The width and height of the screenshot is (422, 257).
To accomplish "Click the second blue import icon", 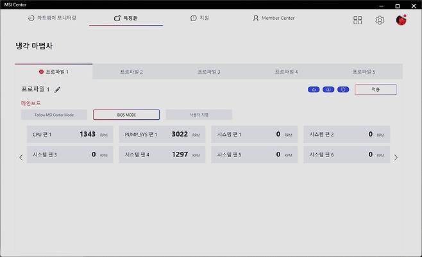I will (328, 90).
